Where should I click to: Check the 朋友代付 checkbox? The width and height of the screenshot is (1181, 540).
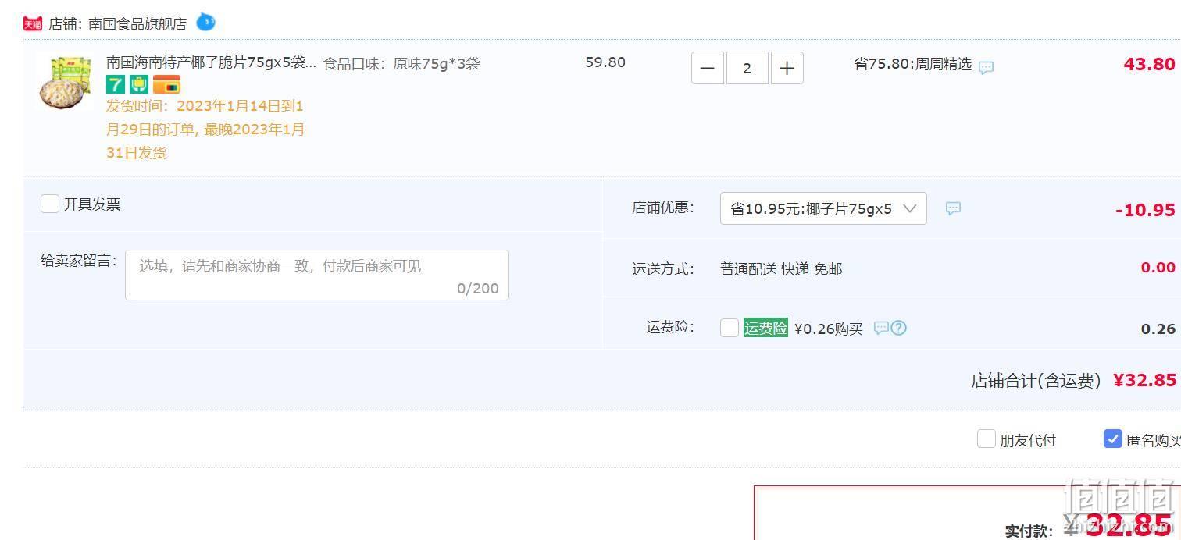(987, 439)
